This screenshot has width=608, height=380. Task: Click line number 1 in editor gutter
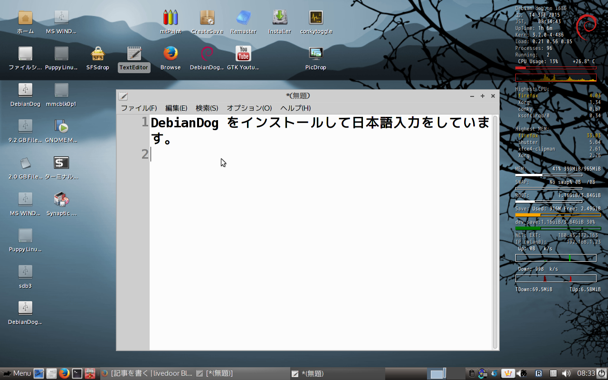coord(144,123)
